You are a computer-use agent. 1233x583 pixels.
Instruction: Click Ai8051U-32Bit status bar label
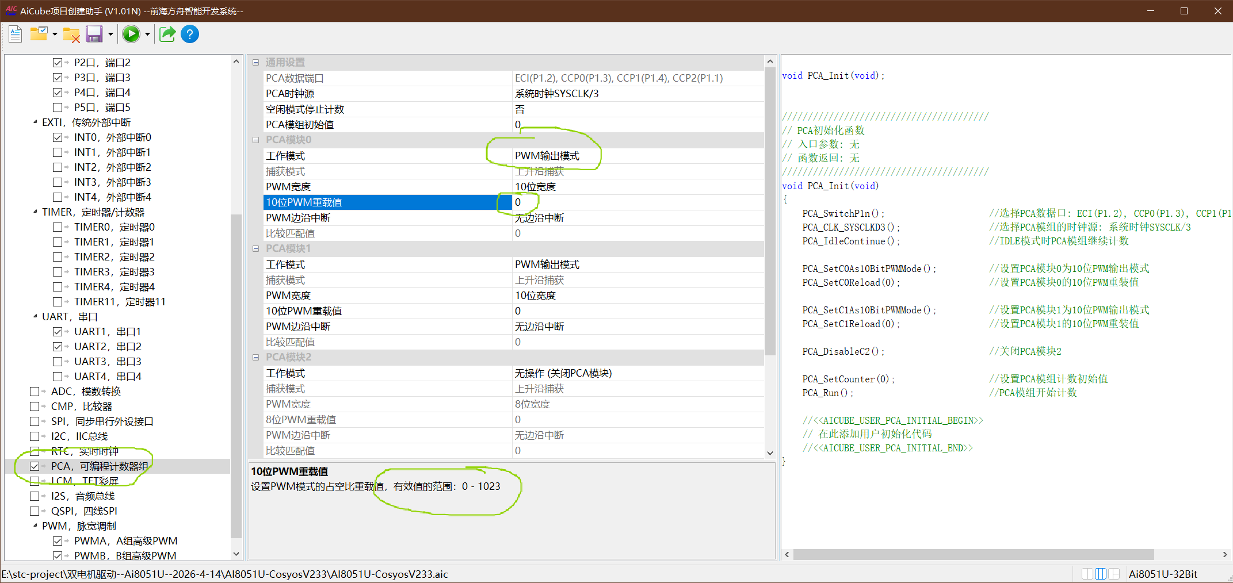coord(1163,574)
